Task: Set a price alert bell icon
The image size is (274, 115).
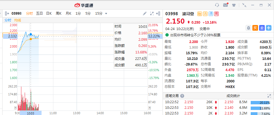Action: click(x=248, y=28)
